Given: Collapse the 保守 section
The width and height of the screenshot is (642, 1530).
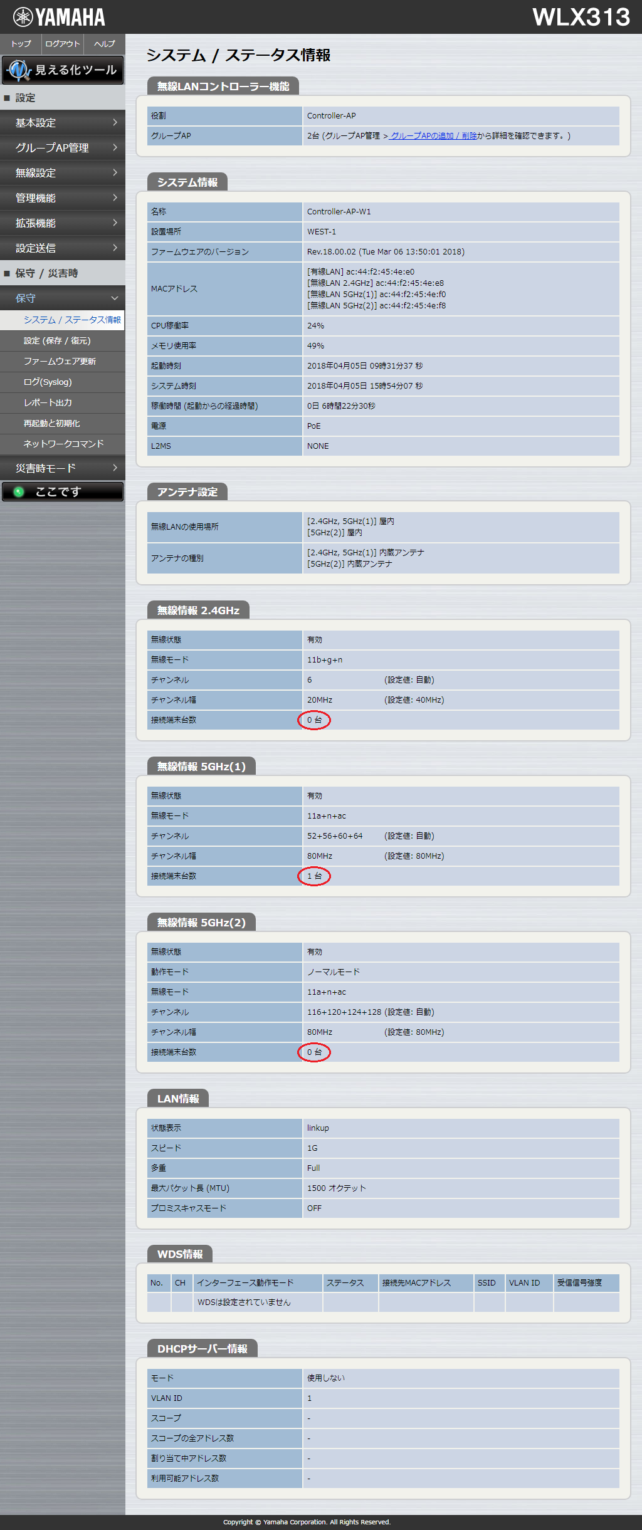Looking at the screenshot, I should [x=63, y=298].
